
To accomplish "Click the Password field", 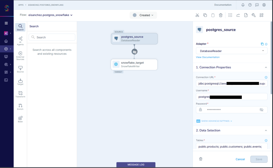I will pos(232,110).
